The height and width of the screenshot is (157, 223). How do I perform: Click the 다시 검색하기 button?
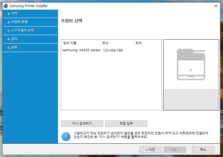(82, 124)
